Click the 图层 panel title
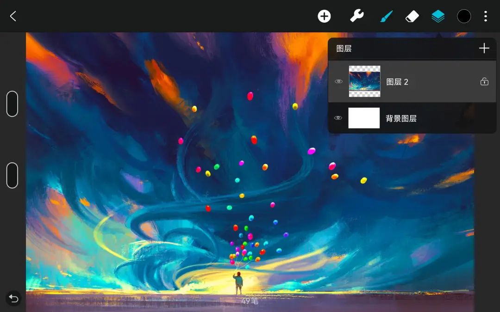The height and width of the screenshot is (312, 500). 344,49
